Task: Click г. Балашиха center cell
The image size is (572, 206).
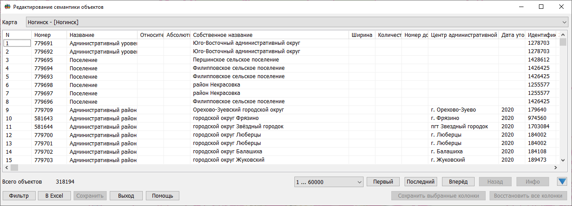Action: [463, 152]
